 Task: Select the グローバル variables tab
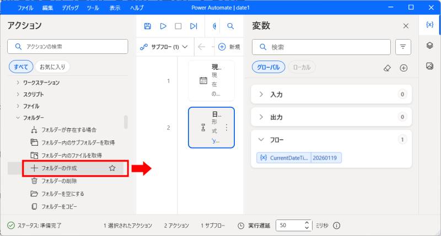[268, 67]
